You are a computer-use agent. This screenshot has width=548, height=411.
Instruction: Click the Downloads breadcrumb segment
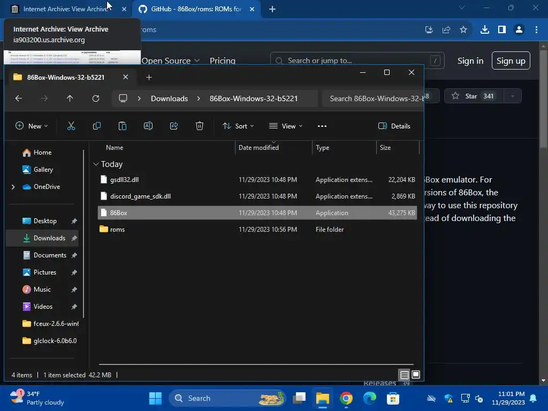click(169, 98)
